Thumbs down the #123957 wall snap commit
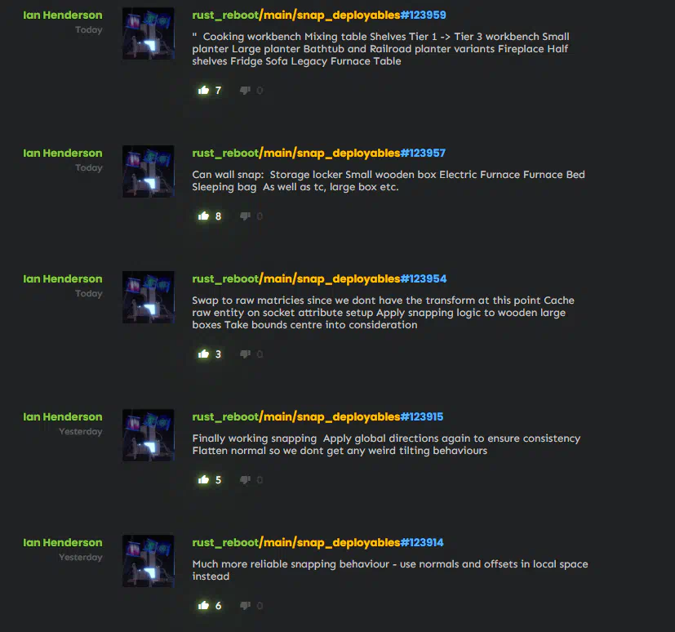675x632 pixels. click(x=245, y=216)
